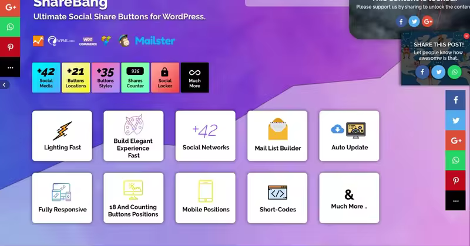
Task: Open & Much More card
Action: click(349, 198)
